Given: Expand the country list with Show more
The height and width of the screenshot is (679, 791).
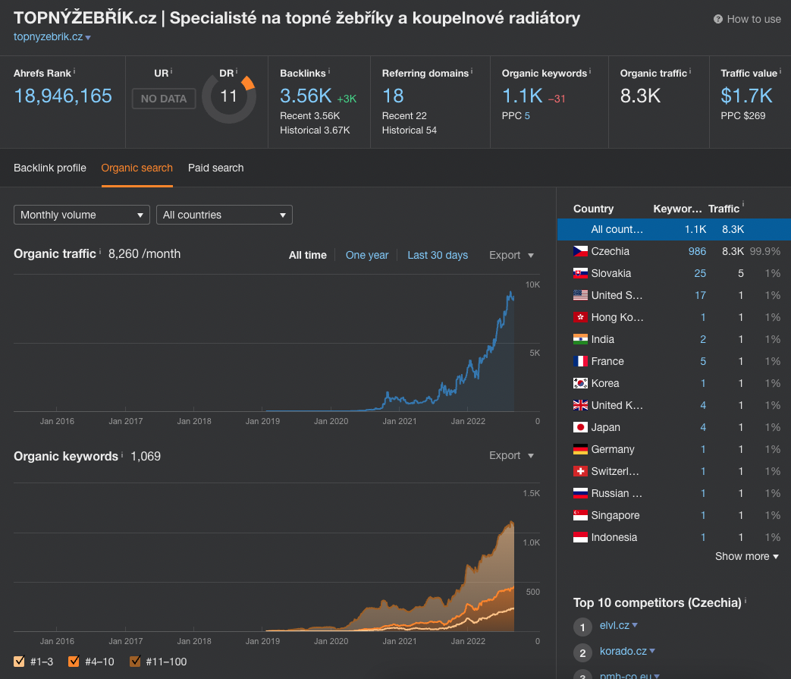Looking at the screenshot, I should 746,556.
